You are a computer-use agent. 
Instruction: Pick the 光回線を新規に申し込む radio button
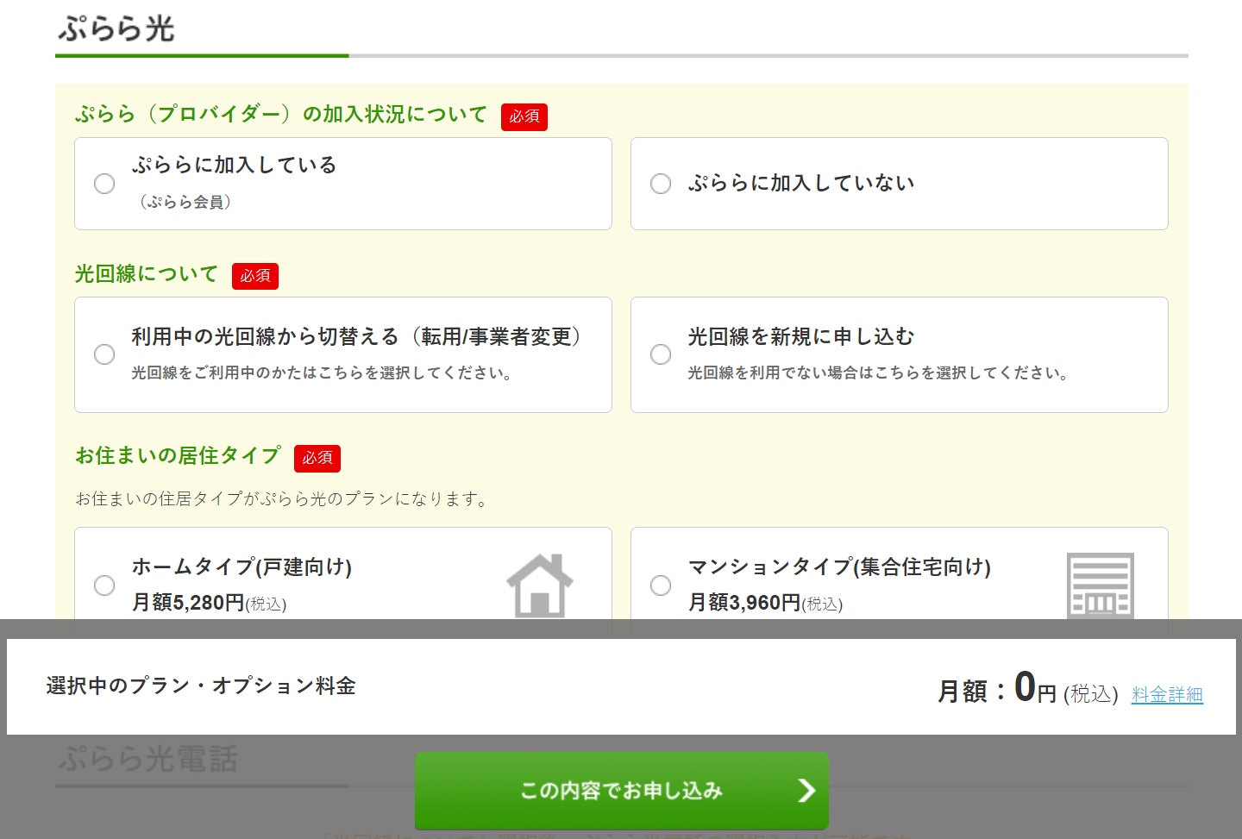[x=661, y=354]
